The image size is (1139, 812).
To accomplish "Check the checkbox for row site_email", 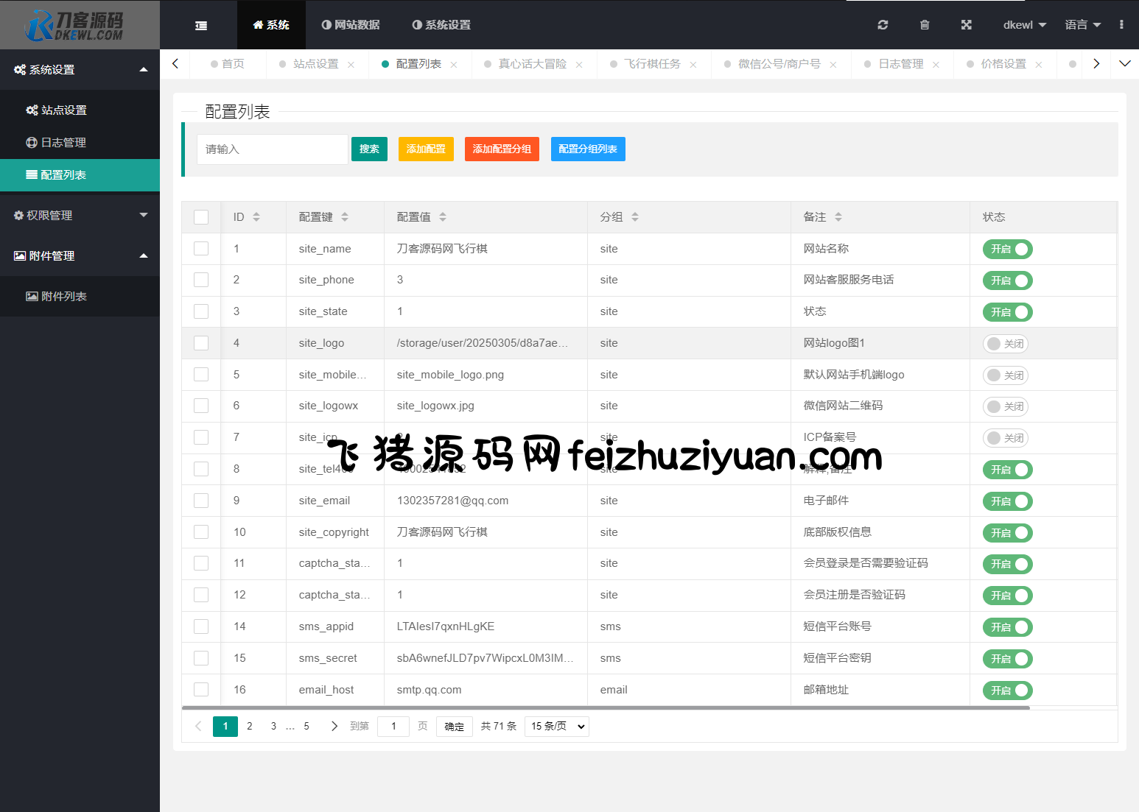I will click(201, 501).
